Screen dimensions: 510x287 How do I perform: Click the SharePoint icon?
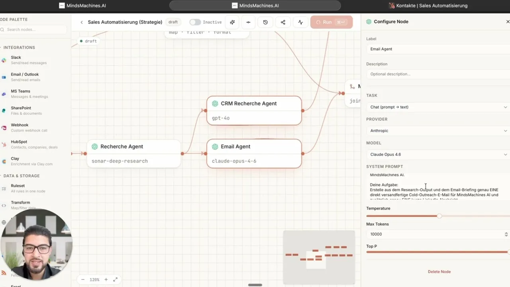tap(4, 110)
